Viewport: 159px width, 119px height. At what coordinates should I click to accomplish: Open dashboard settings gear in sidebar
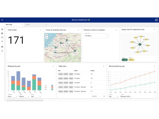[2, 29]
